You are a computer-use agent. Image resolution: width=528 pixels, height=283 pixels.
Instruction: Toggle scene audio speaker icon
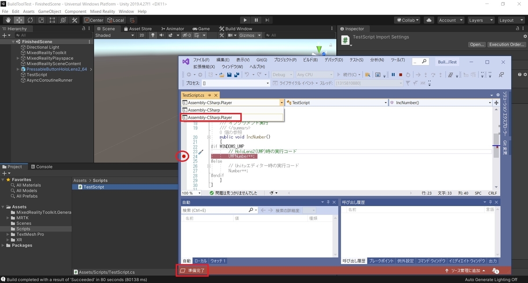click(162, 35)
